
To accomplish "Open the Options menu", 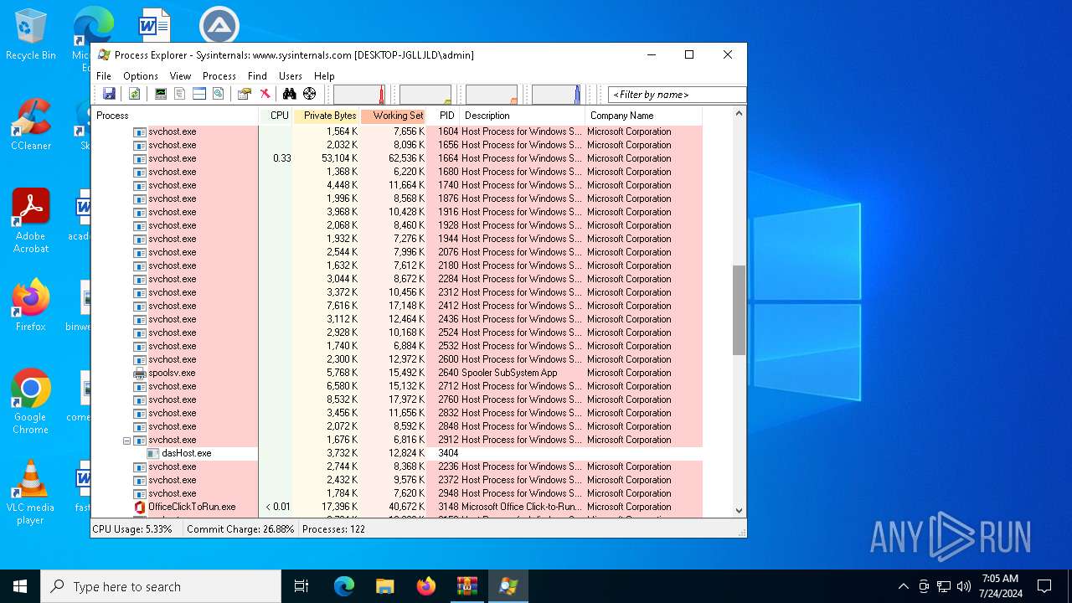I will click(141, 75).
